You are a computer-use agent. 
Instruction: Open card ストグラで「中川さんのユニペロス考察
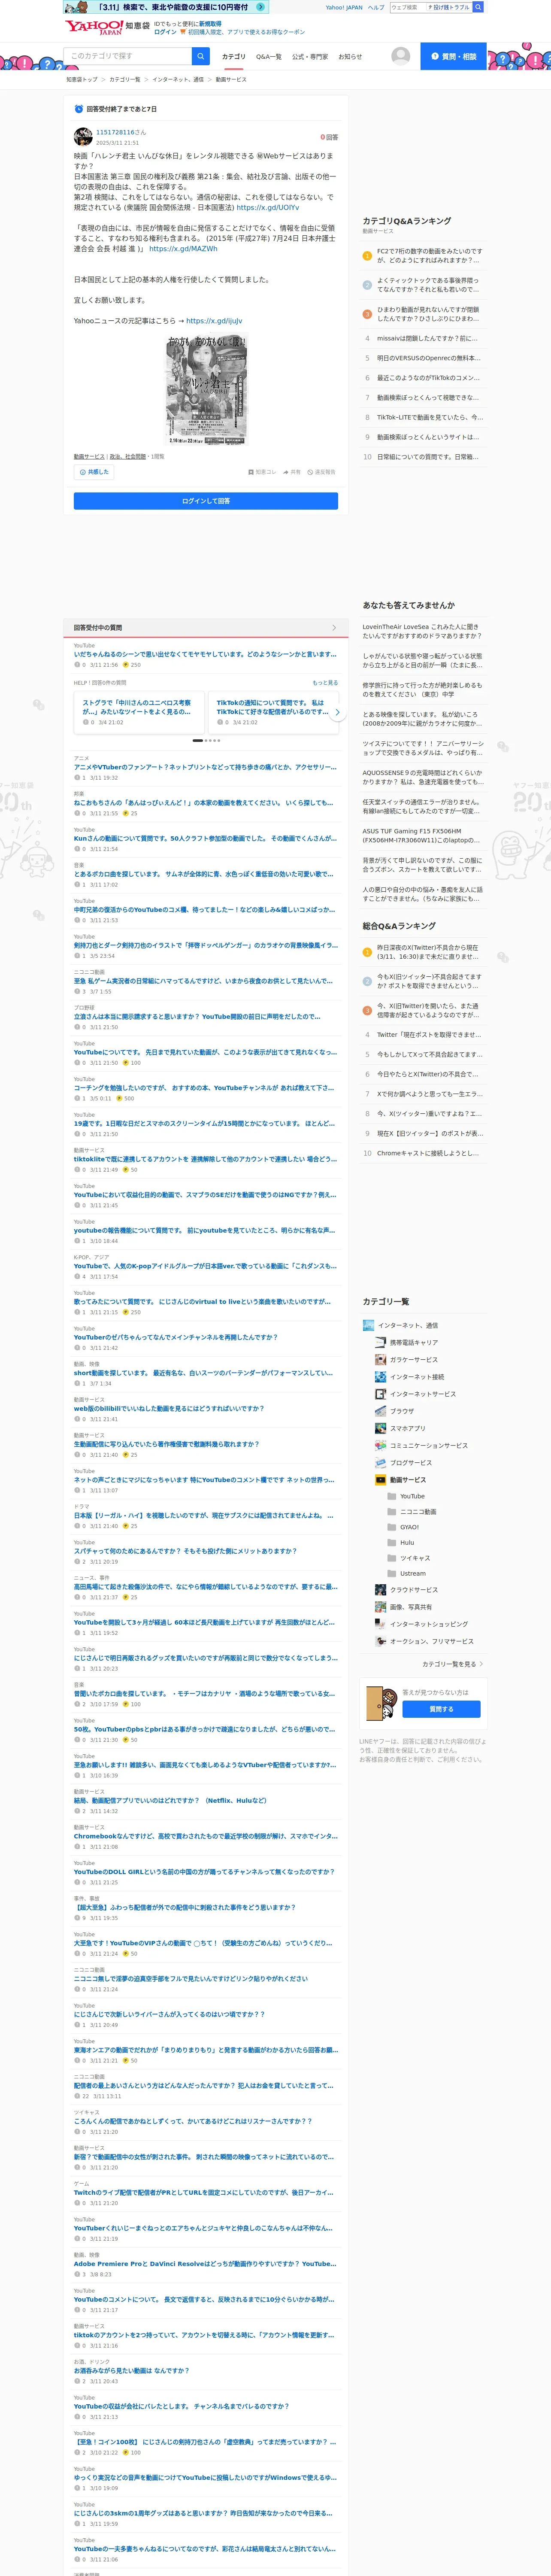(x=139, y=712)
